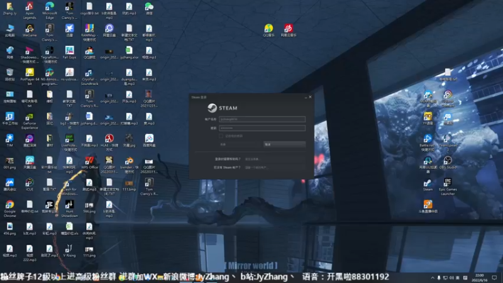This screenshot has height=283, width=503.
Task: Minimize the Steam login window
Action: pos(306,97)
